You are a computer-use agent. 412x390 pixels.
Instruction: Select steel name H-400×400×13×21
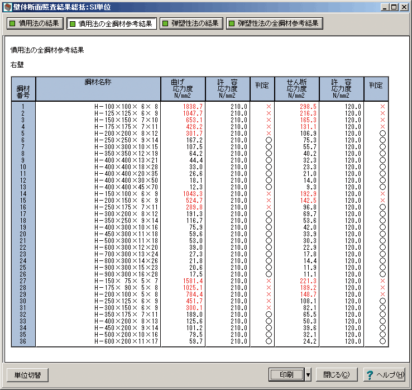(126, 160)
